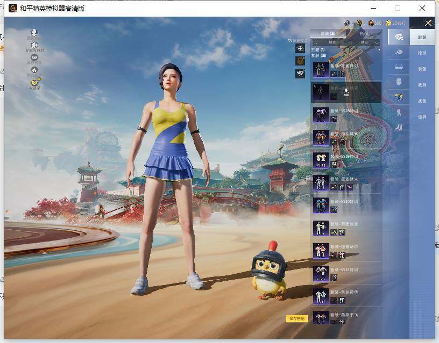Open the glasses accessory category
The height and width of the screenshot is (343, 439).
pyautogui.click(x=399, y=67)
